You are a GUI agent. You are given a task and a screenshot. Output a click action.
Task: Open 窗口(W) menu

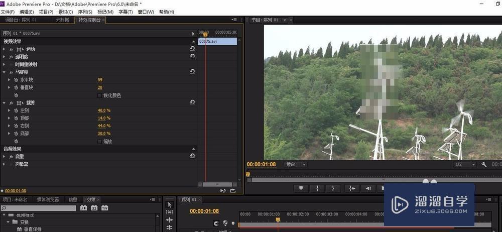coord(146,12)
